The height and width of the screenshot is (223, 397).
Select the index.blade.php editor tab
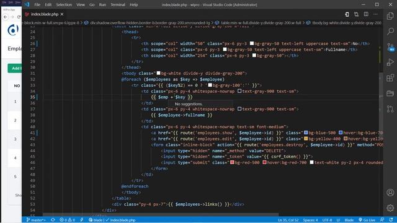coord(44,14)
